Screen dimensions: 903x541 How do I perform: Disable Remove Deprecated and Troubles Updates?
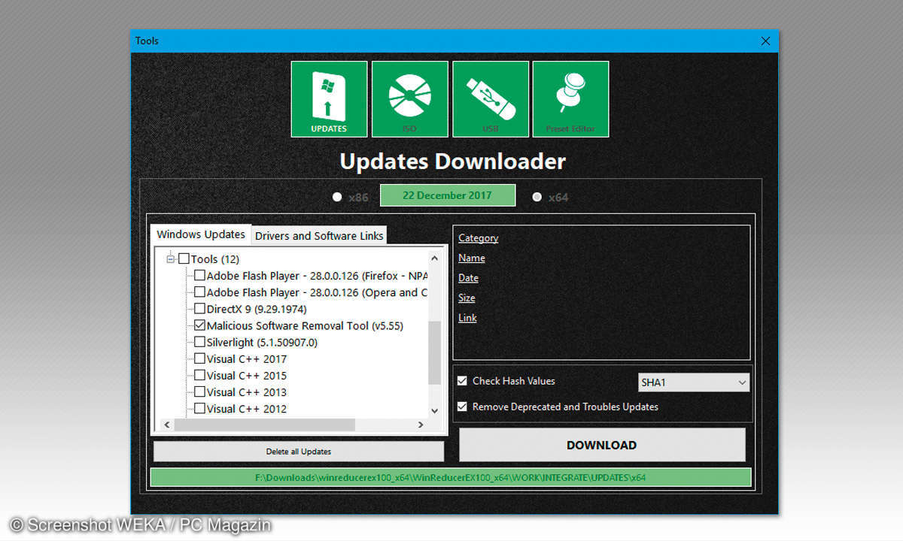click(462, 407)
